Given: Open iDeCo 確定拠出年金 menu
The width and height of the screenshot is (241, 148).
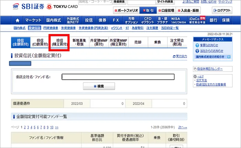Looking at the screenshot, I should [197, 20].
